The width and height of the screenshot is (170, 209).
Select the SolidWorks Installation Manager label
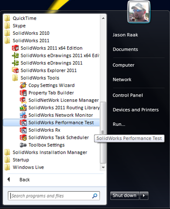[x=50, y=152]
